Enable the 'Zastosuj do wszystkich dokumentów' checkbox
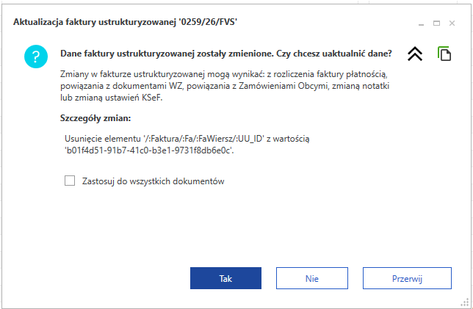 [x=71, y=181]
